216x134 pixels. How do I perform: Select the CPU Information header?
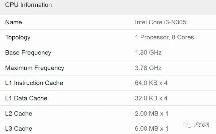point(28,5)
